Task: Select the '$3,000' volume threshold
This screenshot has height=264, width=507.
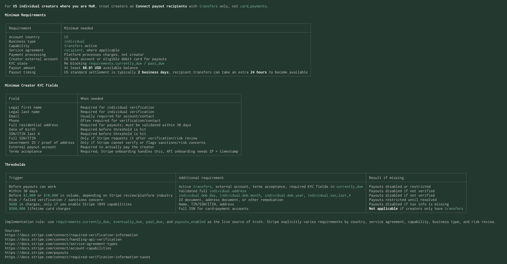Action: 29,195
